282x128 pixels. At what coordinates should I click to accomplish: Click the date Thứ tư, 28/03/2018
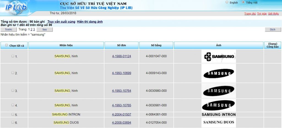(x=63, y=13)
